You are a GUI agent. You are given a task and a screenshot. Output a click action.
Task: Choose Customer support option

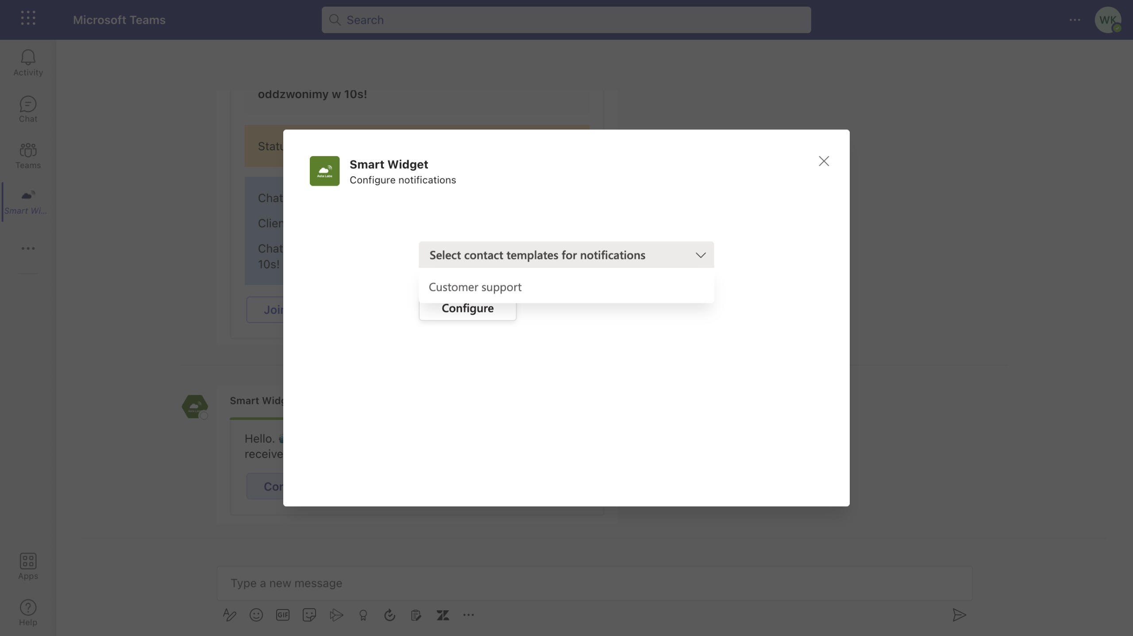tap(566, 287)
